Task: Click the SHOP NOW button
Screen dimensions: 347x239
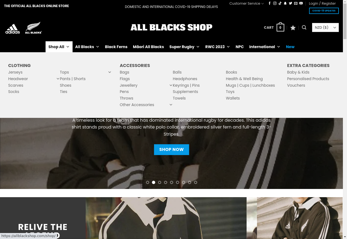Action: point(172,150)
